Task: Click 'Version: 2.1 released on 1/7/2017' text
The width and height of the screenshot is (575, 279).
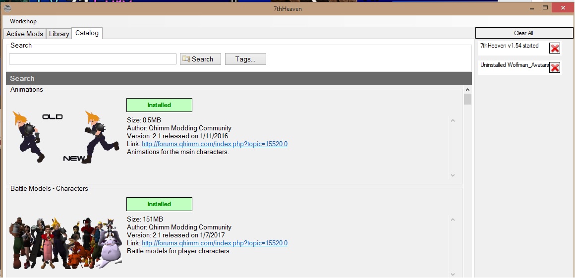Action: (x=176, y=235)
